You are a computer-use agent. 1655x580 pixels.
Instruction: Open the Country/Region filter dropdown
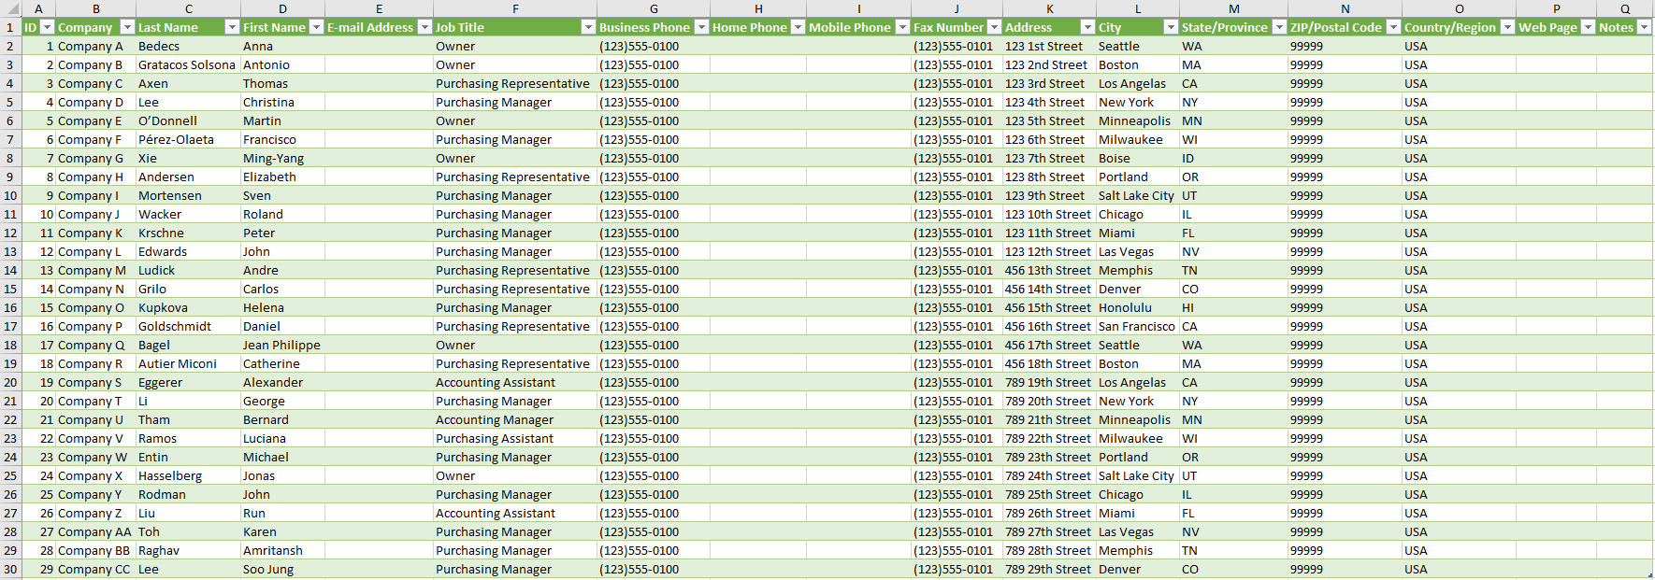point(1507,27)
